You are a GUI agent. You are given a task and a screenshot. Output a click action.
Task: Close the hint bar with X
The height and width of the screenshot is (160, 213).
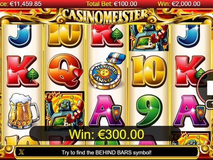(21, 152)
